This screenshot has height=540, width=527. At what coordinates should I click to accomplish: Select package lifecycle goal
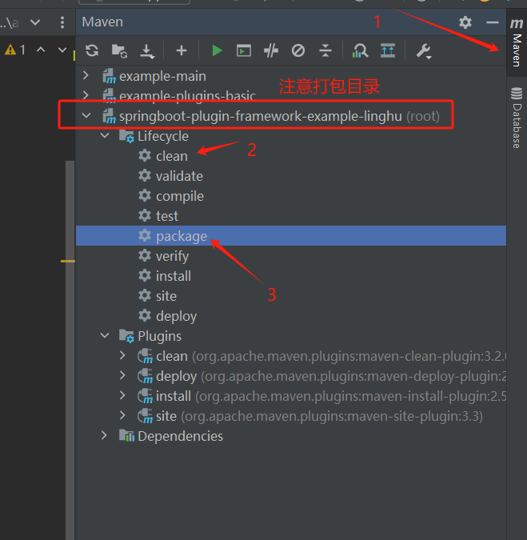(291, 236)
